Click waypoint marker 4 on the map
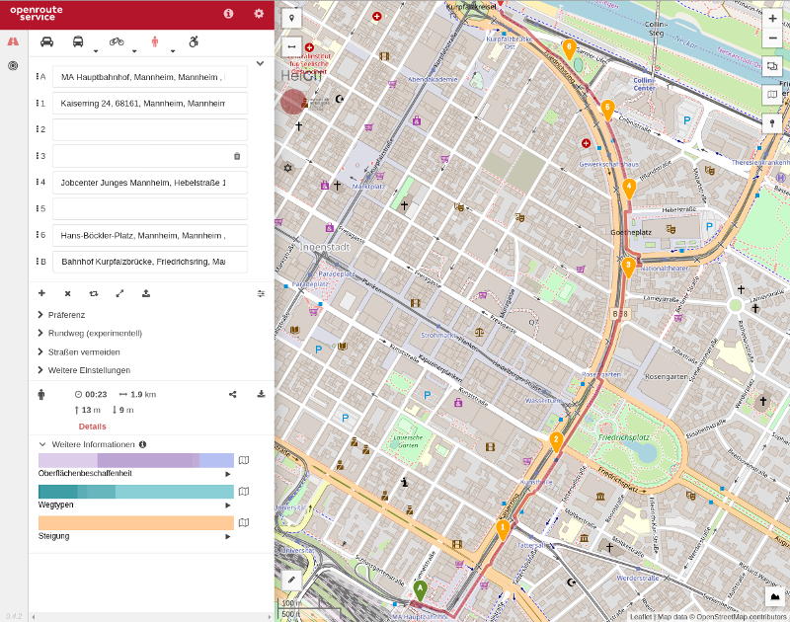Screen dimensions: 790x622 629,189
